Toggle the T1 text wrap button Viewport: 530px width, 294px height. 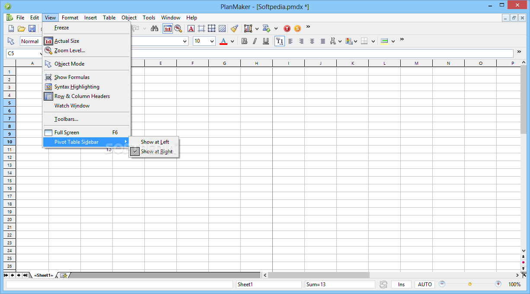280,41
